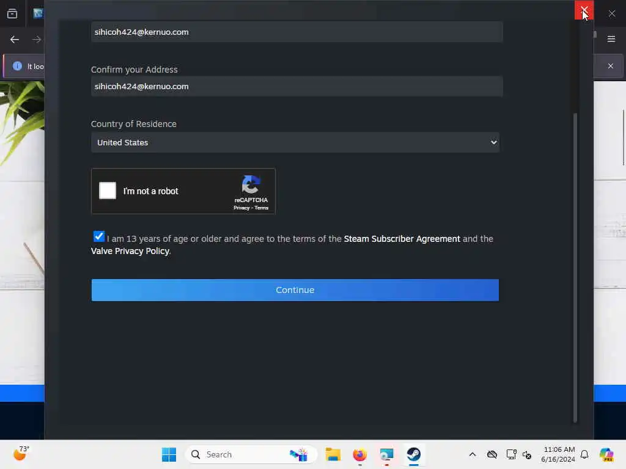This screenshot has width=626, height=469.
Task: Click the background page scrollbar in Firefox
Action: point(623,137)
